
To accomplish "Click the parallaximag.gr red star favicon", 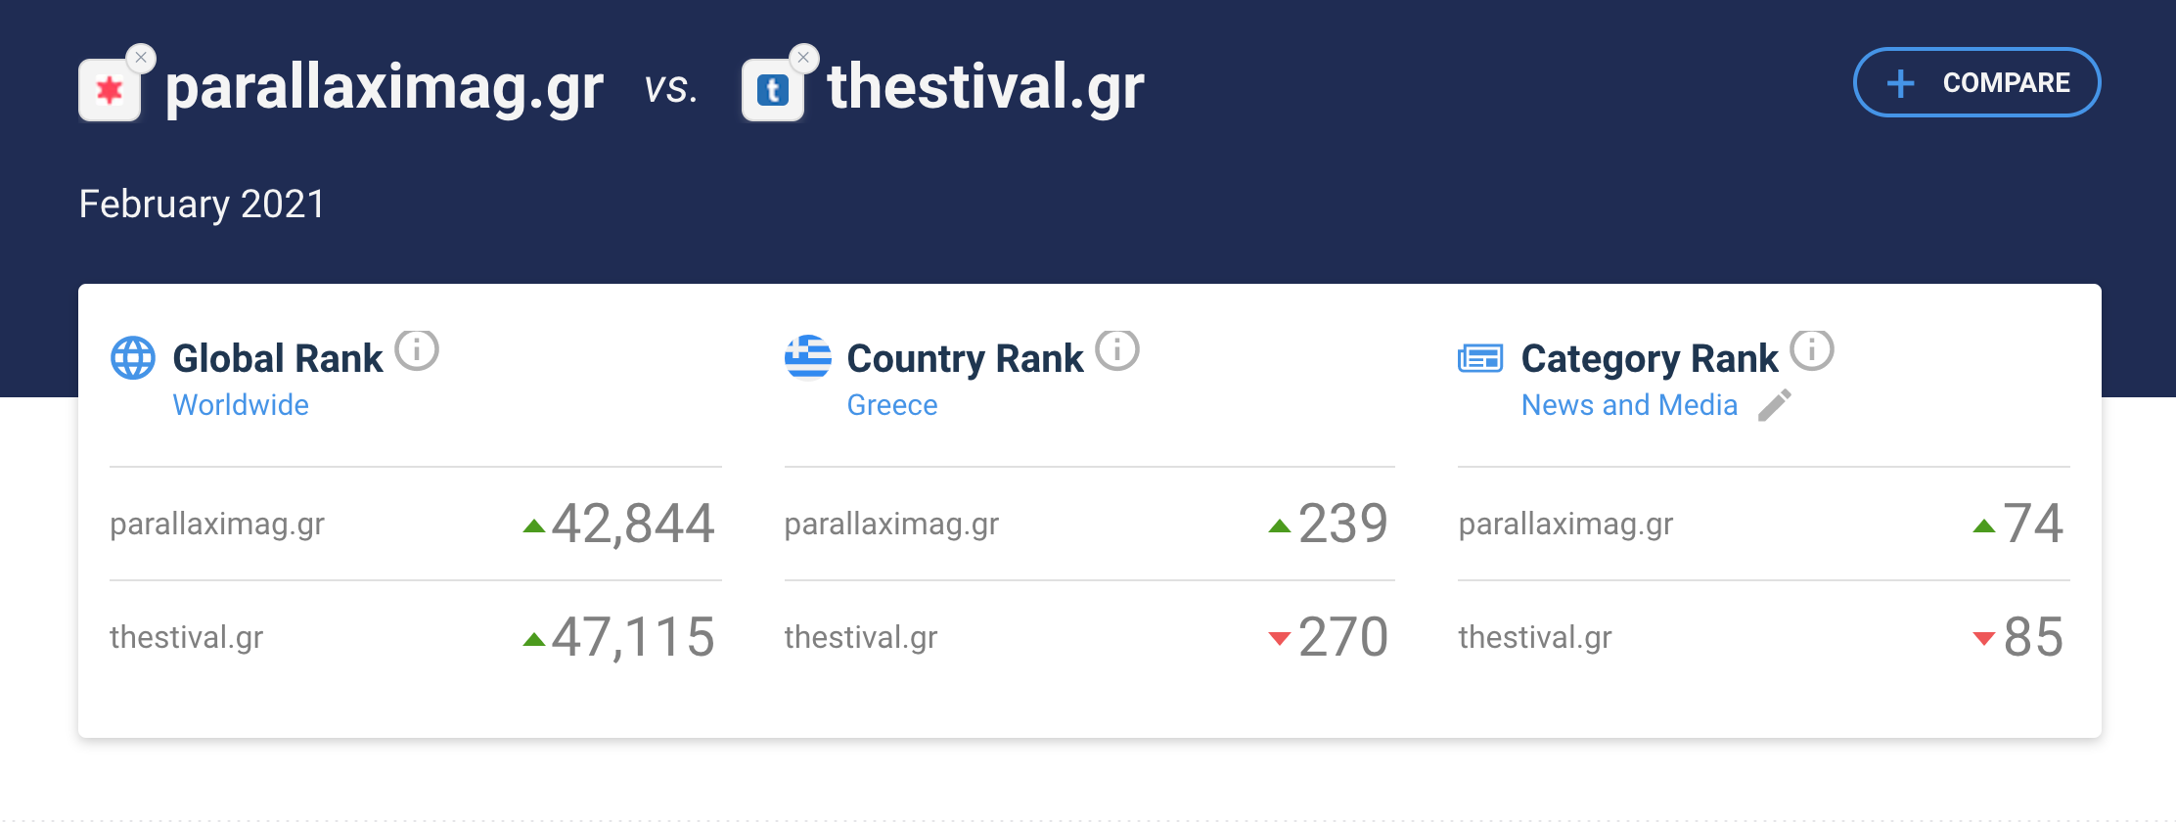I will (x=110, y=91).
